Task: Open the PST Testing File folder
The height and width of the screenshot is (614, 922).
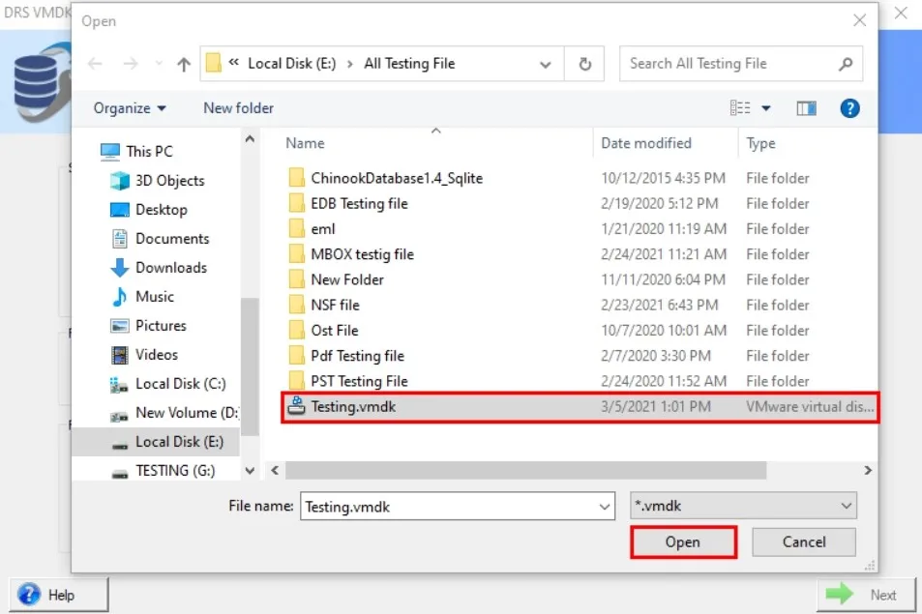Action: [359, 381]
